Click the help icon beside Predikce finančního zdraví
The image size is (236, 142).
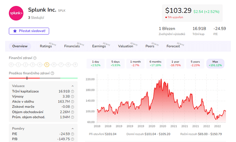click(52, 73)
